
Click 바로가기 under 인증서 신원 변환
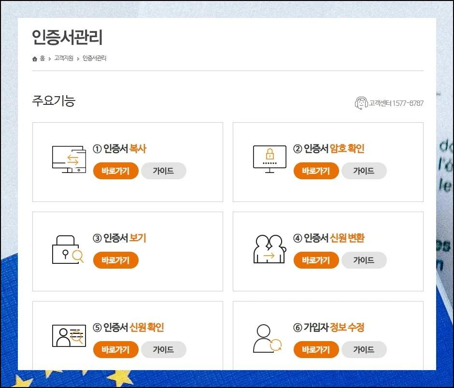pyautogui.click(x=316, y=260)
